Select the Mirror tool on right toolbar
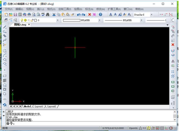The image size is (179, 131). 173,61
